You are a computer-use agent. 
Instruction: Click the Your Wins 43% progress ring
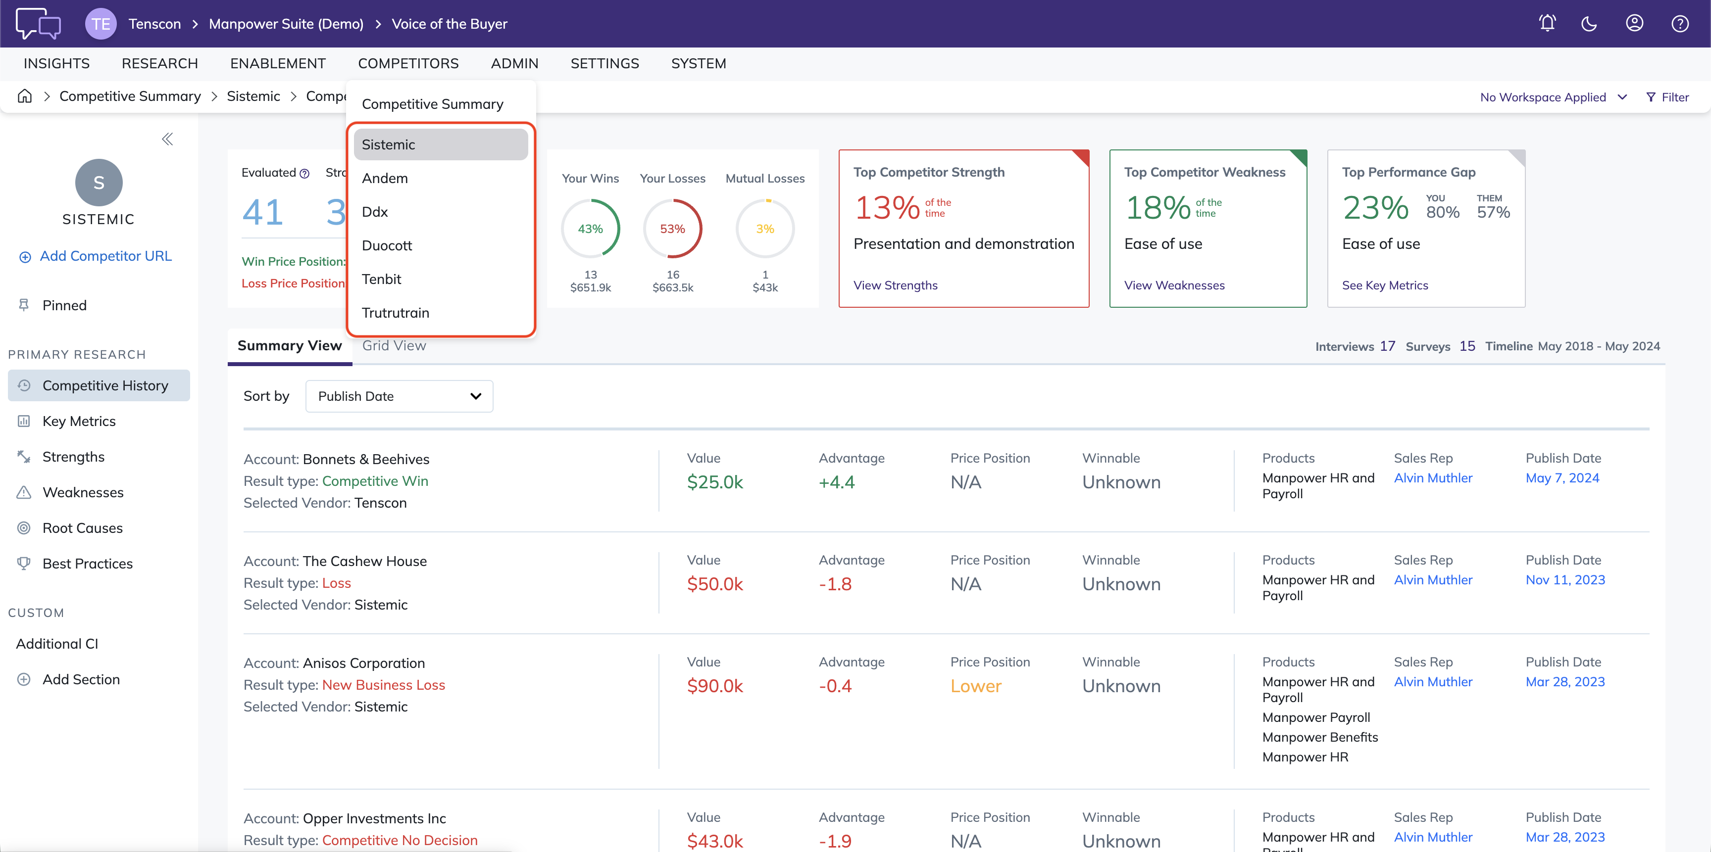[x=590, y=229]
